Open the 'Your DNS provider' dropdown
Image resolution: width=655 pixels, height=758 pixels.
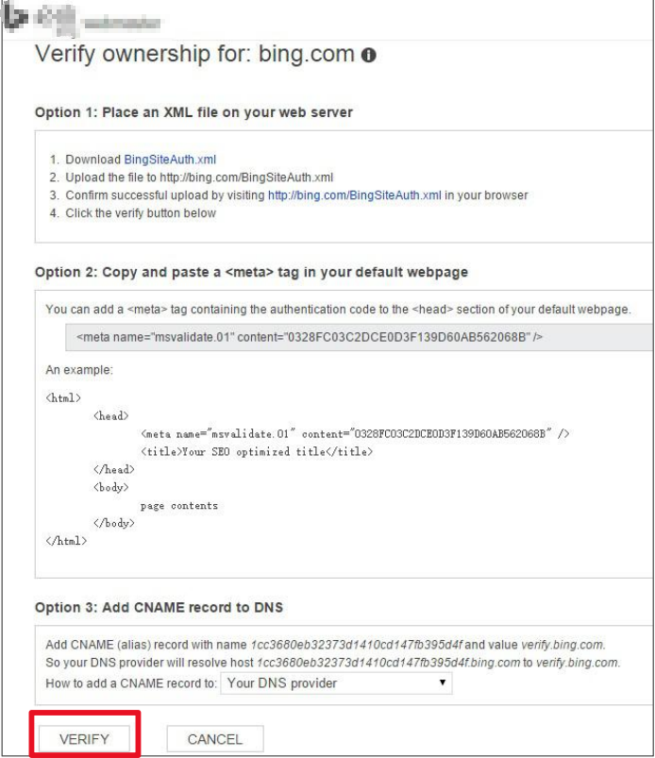point(335,682)
